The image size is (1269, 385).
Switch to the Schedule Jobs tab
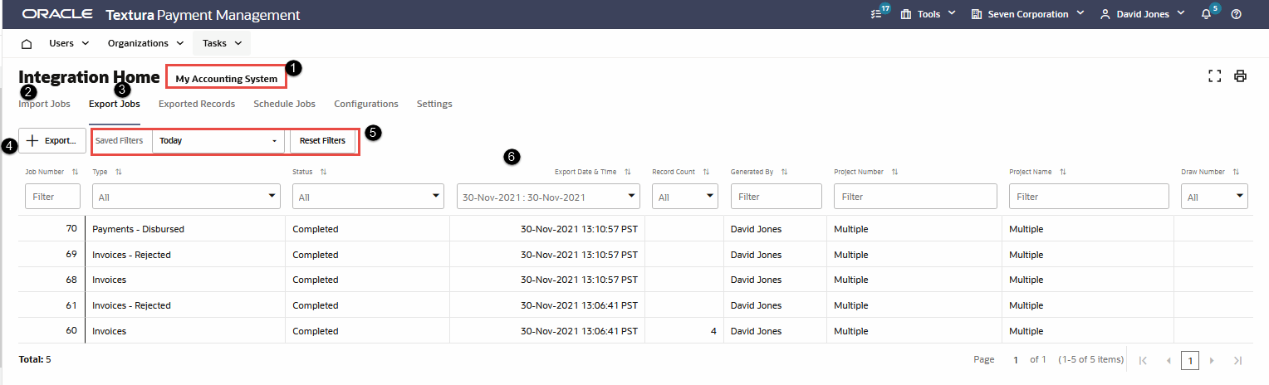284,105
